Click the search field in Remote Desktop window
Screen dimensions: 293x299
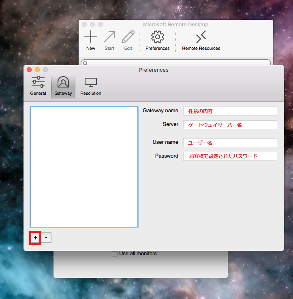click(175, 62)
